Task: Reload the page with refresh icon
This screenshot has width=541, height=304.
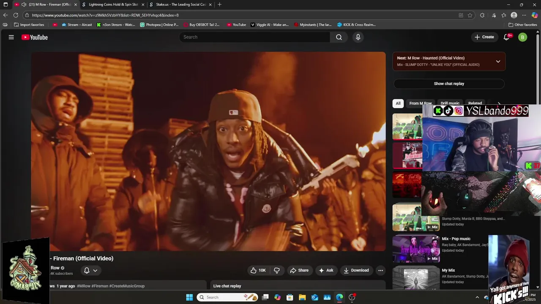Action: coord(16,15)
